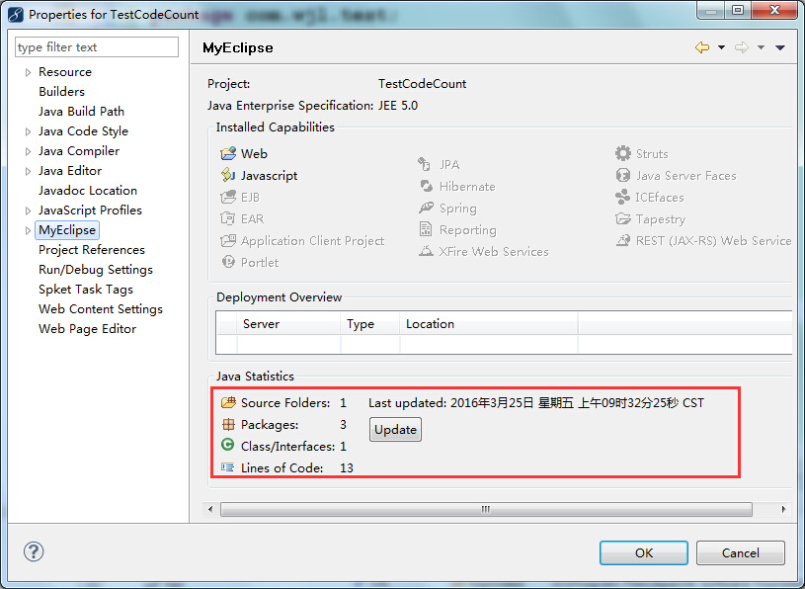
Task: Open Javadoc Location settings
Action: pos(88,191)
